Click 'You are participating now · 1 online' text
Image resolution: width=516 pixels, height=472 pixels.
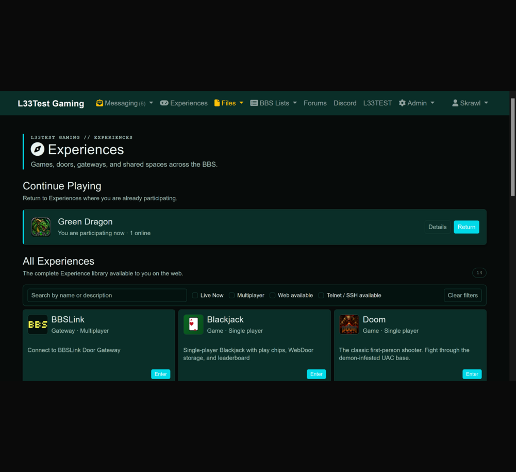pos(104,233)
